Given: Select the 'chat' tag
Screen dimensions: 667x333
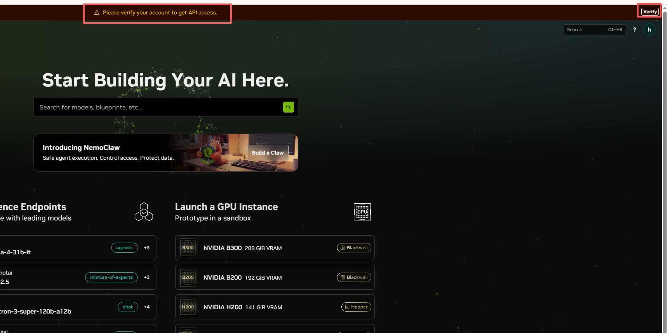Looking at the screenshot, I should (x=128, y=307).
